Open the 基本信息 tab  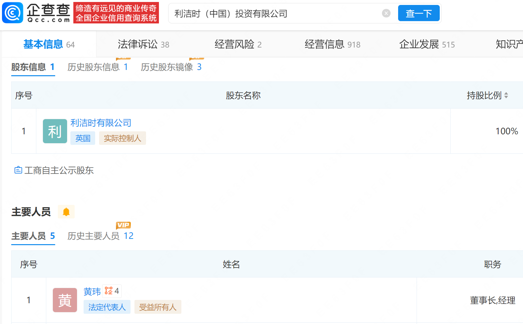point(49,44)
